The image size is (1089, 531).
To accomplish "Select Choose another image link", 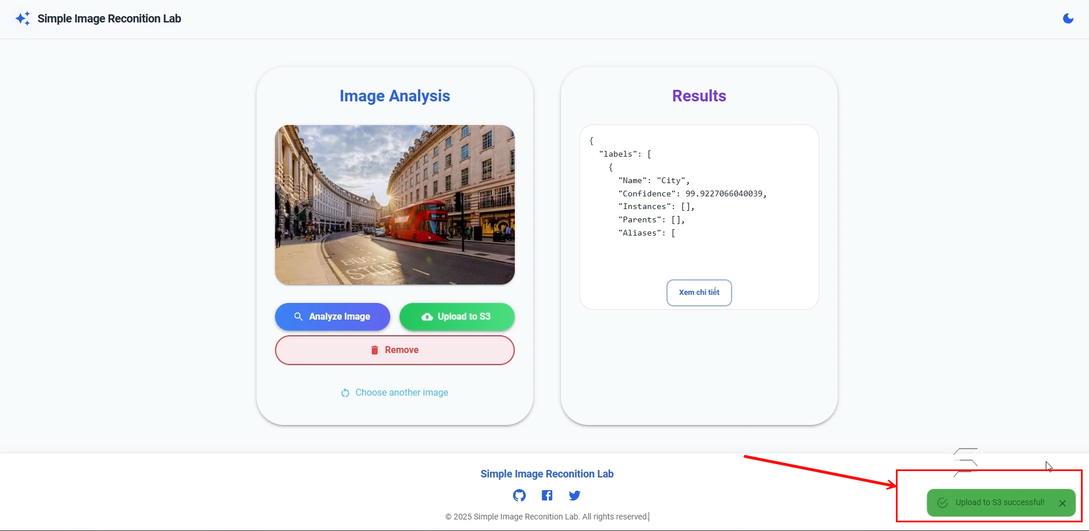I will [x=395, y=393].
